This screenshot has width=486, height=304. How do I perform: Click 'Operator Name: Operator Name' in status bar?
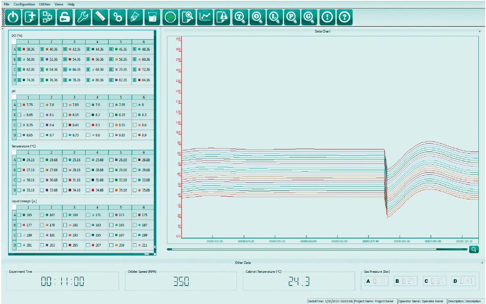point(421,301)
